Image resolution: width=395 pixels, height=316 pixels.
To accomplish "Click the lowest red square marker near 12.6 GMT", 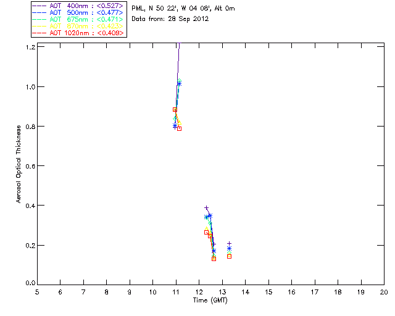I will 214,259.
